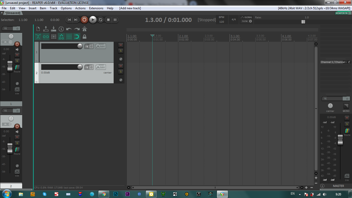This screenshot has width=352, height=198.
Task: Click the BPM tempo field
Action: (222, 20)
